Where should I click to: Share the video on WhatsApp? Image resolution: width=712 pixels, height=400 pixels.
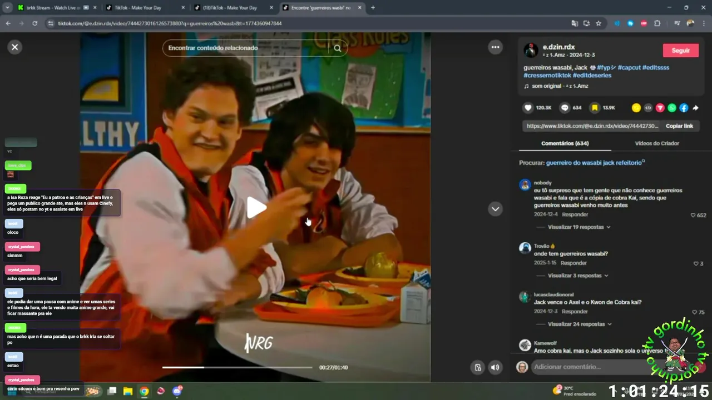[672, 108]
